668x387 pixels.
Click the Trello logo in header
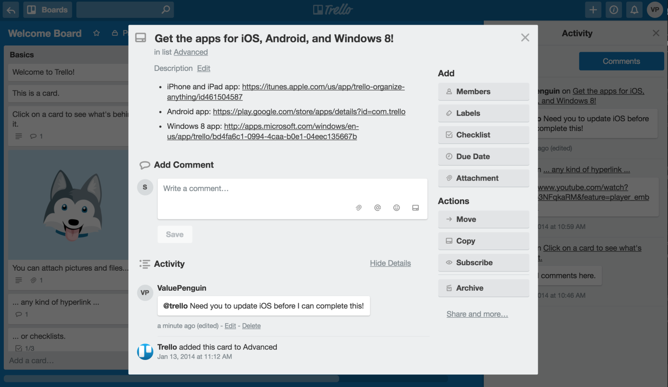pyautogui.click(x=333, y=10)
